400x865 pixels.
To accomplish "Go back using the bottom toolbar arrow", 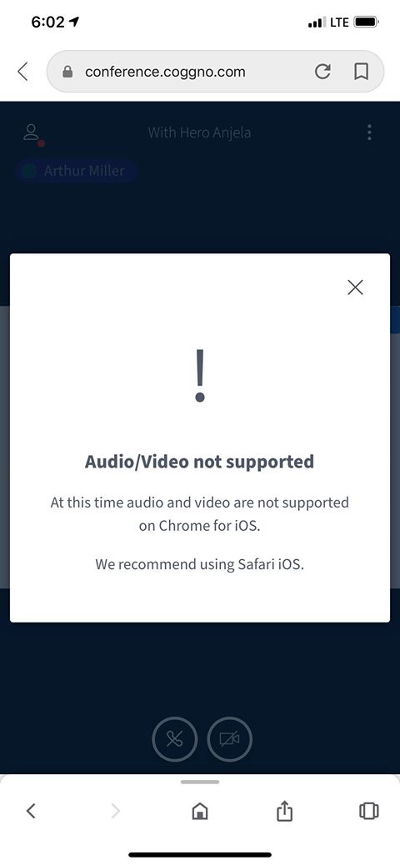I will coord(31,810).
